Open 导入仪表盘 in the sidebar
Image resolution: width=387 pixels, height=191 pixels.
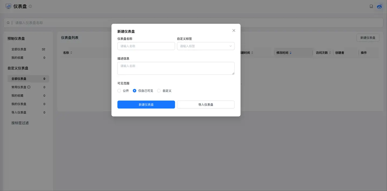[19, 112]
